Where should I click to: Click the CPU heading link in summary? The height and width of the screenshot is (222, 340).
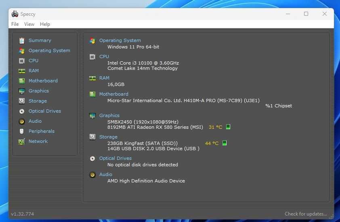[x=104, y=57]
